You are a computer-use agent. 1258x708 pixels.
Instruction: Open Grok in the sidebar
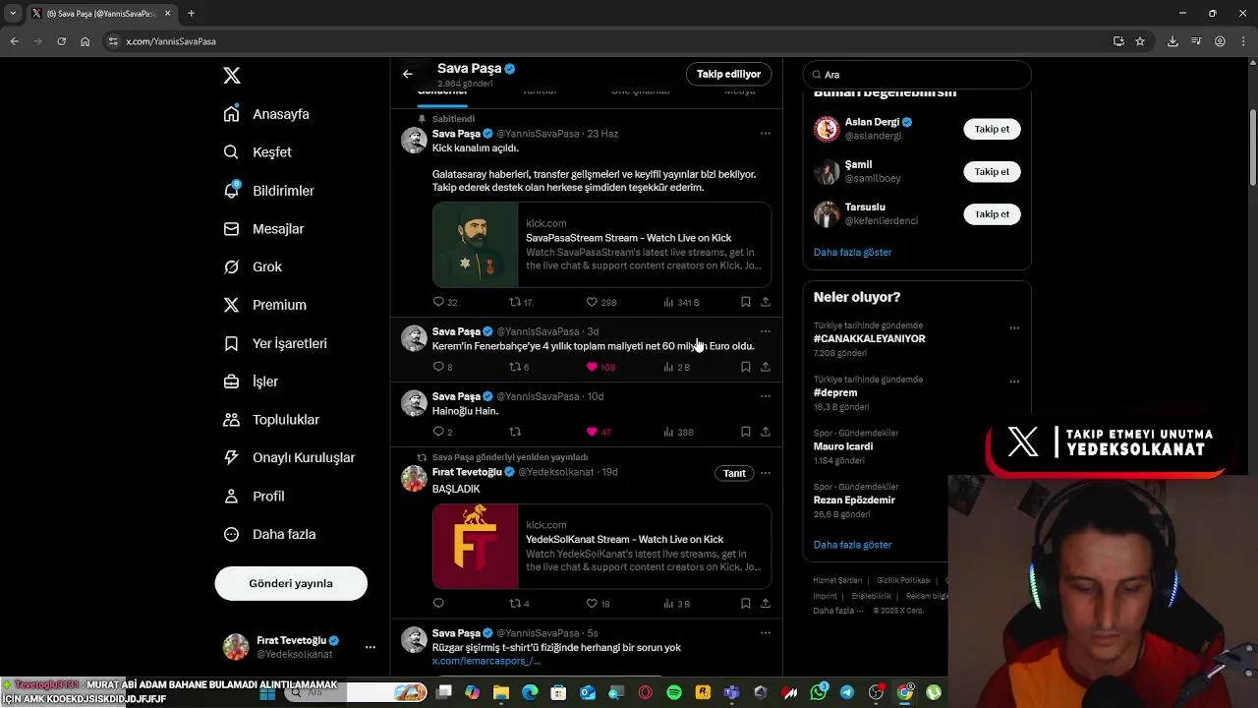point(253,266)
